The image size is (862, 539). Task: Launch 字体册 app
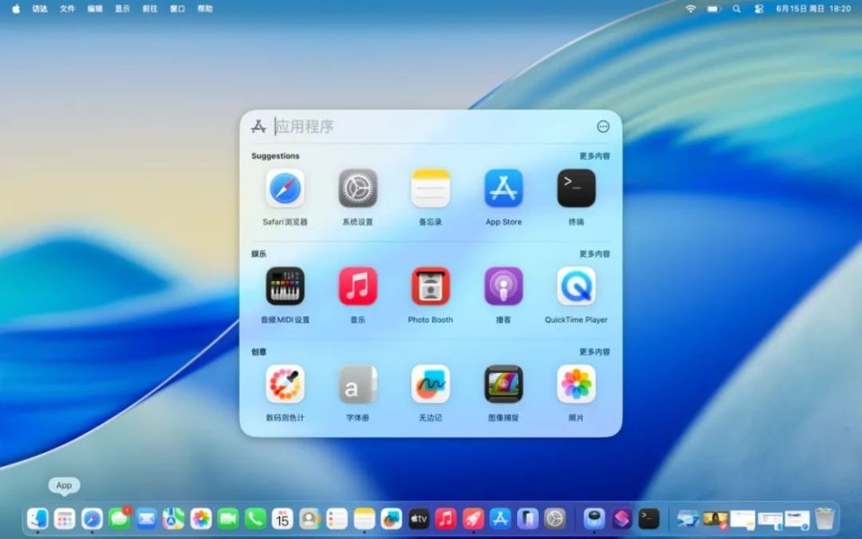point(358,384)
